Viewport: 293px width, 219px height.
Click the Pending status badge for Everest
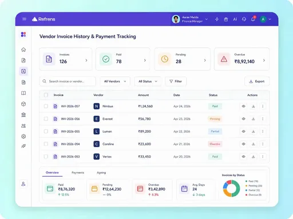point(215,119)
